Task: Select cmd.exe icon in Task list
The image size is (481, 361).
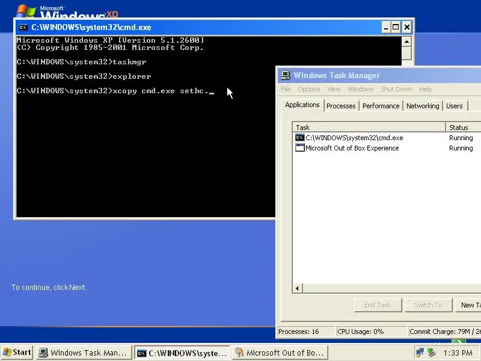Action: pyautogui.click(x=299, y=138)
